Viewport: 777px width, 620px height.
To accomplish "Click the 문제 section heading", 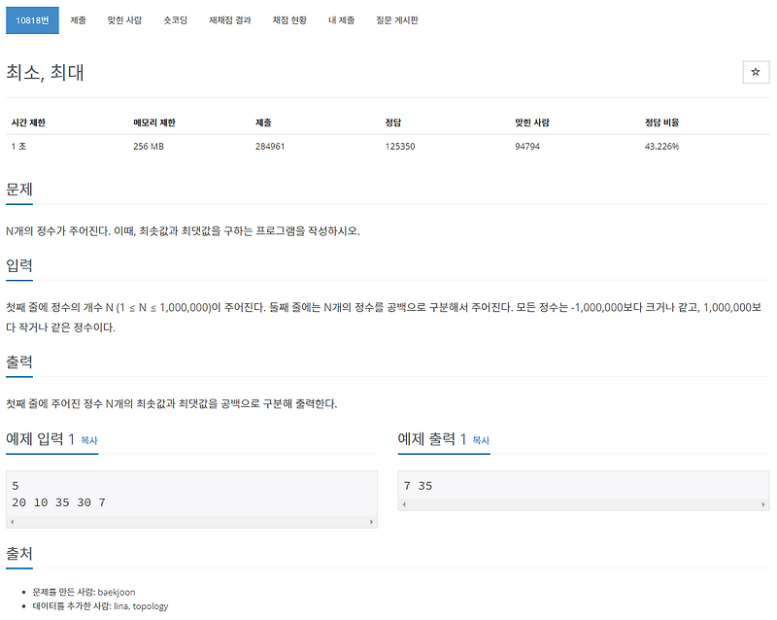I will pyautogui.click(x=20, y=190).
